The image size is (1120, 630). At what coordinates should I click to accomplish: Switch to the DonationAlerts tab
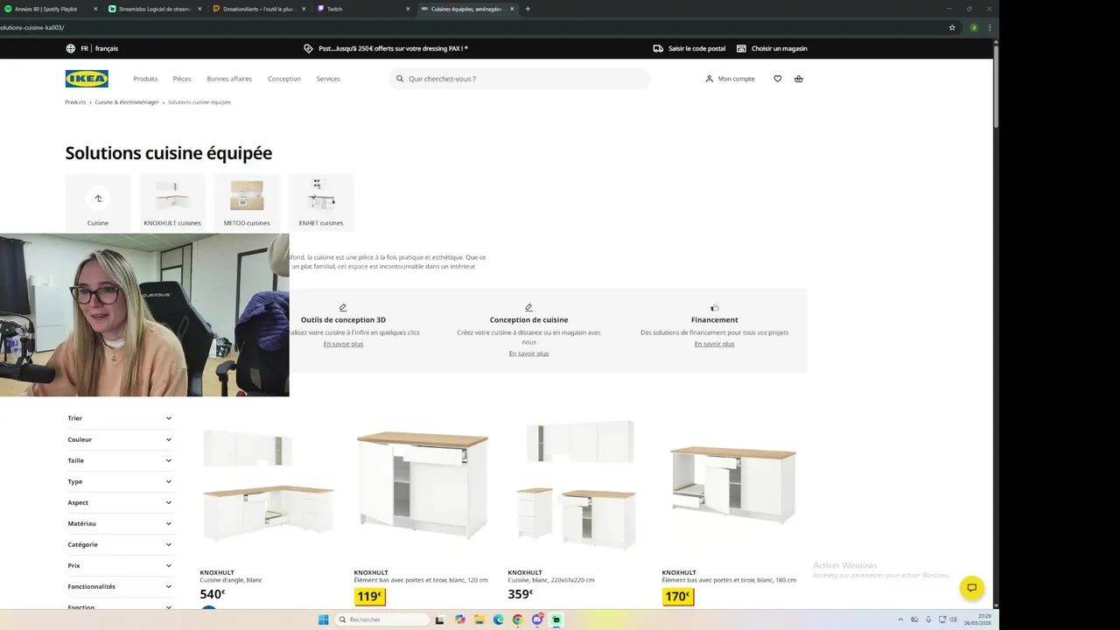click(259, 9)
